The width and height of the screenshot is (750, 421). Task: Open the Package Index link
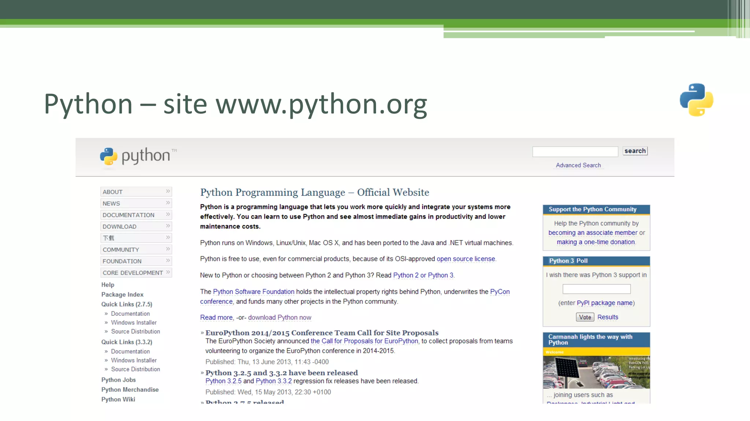(122, 295)
